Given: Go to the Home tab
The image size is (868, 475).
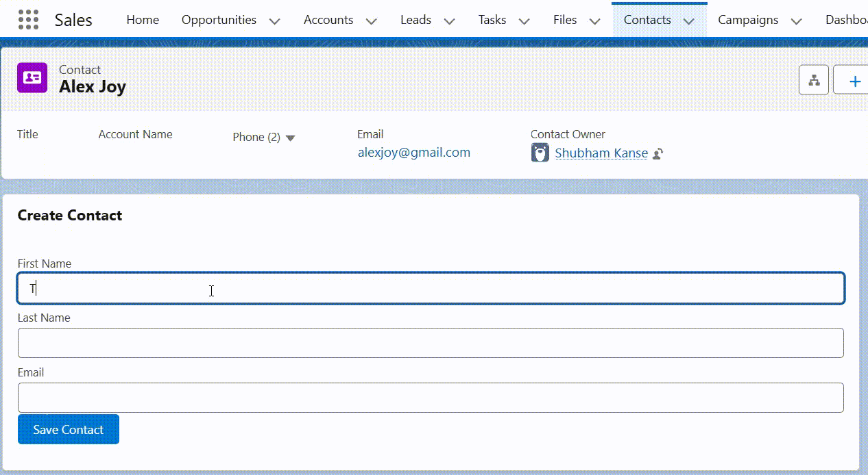Looking at the screenshot, I should pyautogui.click(x=143, y=20).
